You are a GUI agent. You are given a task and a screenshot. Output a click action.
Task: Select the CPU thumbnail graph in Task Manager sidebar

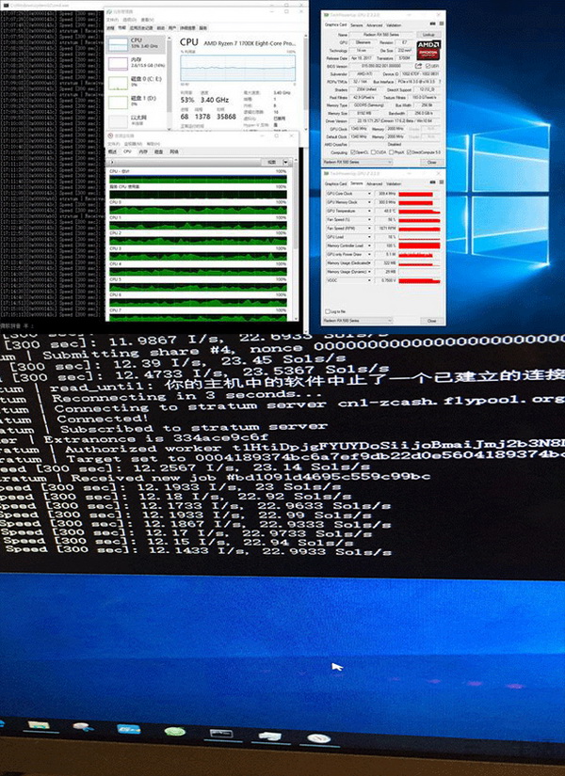pyautogui.click(x=118, y=44)
